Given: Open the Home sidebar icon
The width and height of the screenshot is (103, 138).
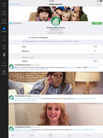Looking at the screenshot, I should (4, 4).
